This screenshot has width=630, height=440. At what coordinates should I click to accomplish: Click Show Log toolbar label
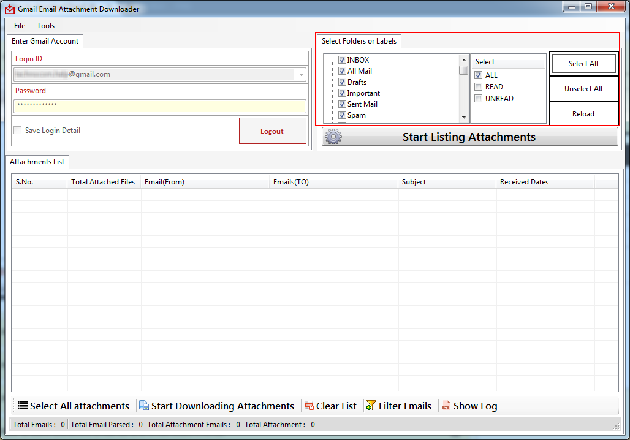pos(476,406)
